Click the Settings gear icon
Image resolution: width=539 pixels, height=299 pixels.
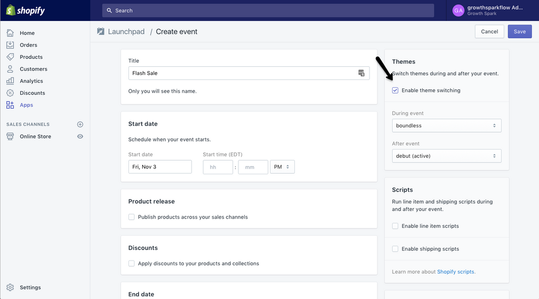pos(10,287)
